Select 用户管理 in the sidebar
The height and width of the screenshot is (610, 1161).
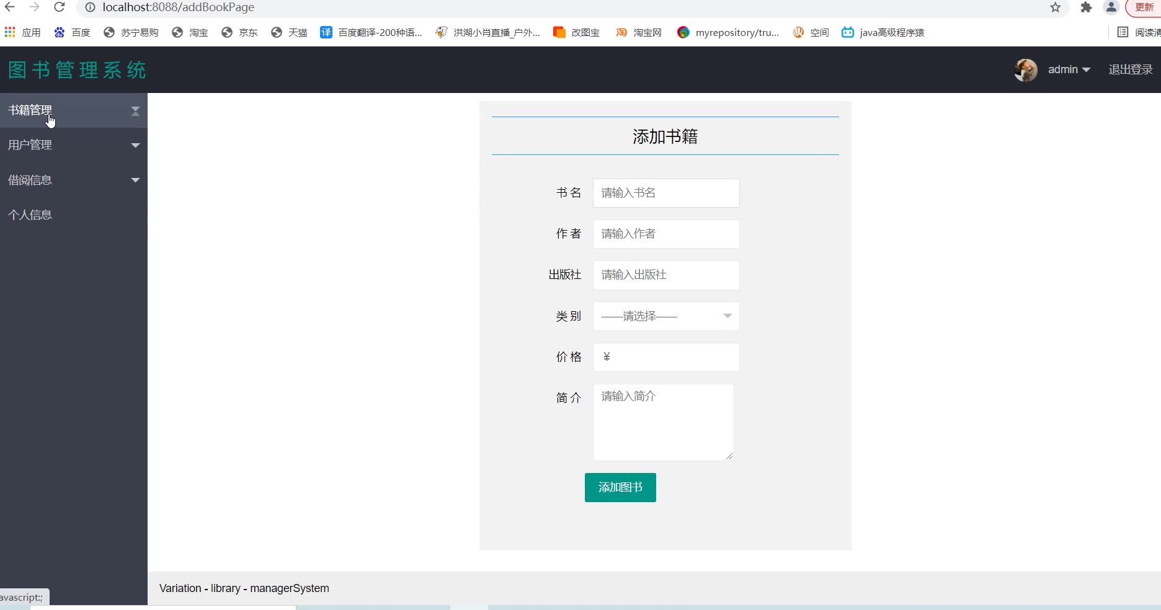[74, 145]
